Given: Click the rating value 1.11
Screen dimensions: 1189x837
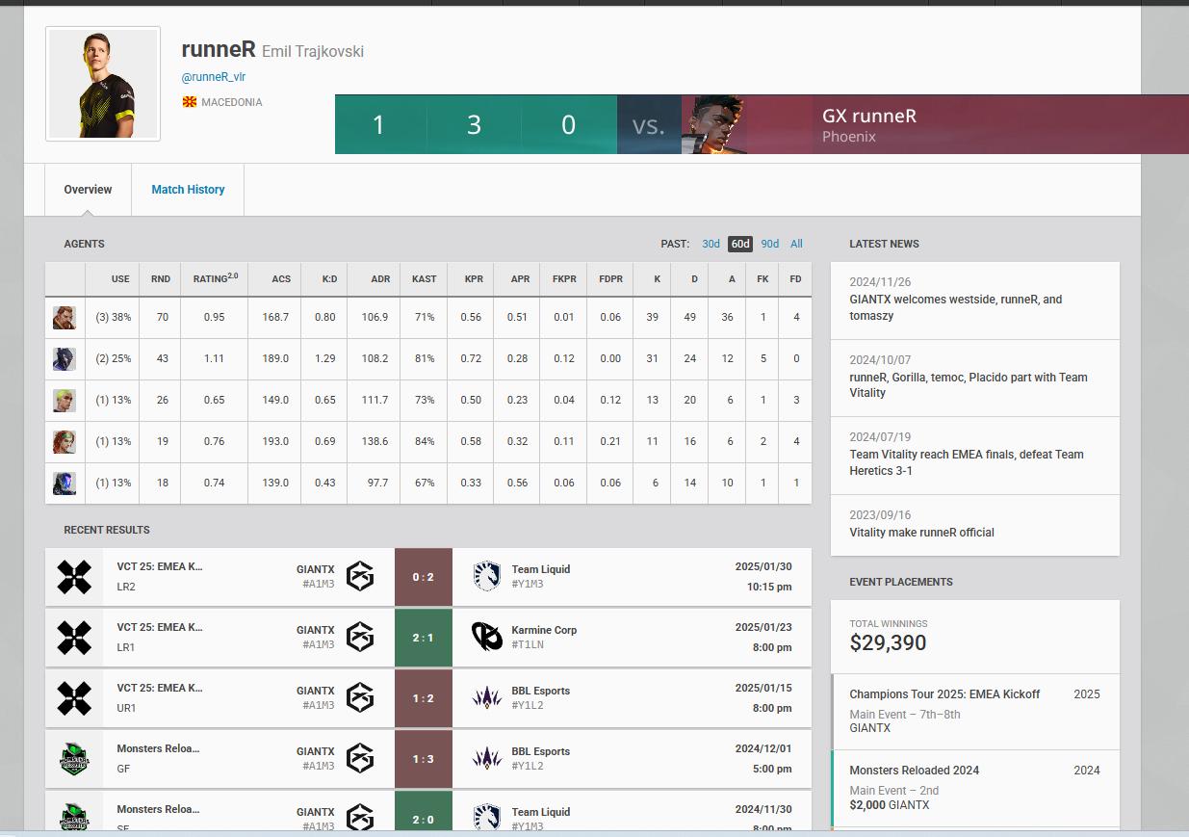Looking at the screenshot, I should coord(214,358).
